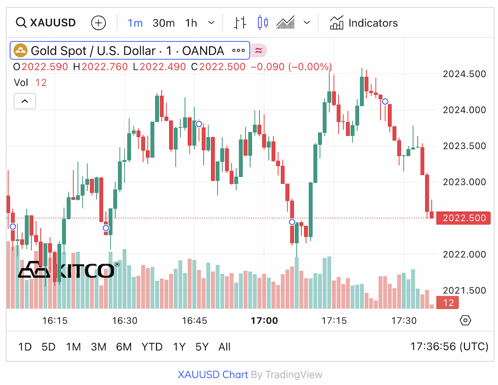
Task: Click the pink approximate-equals data indicator
Action: click(x=259, y=51)
